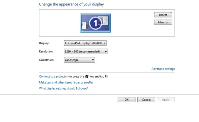Image resolution: width=199 pixels, height=122 pixels.
Task: Open Make text and other items larger link
Action: point(66,82)
